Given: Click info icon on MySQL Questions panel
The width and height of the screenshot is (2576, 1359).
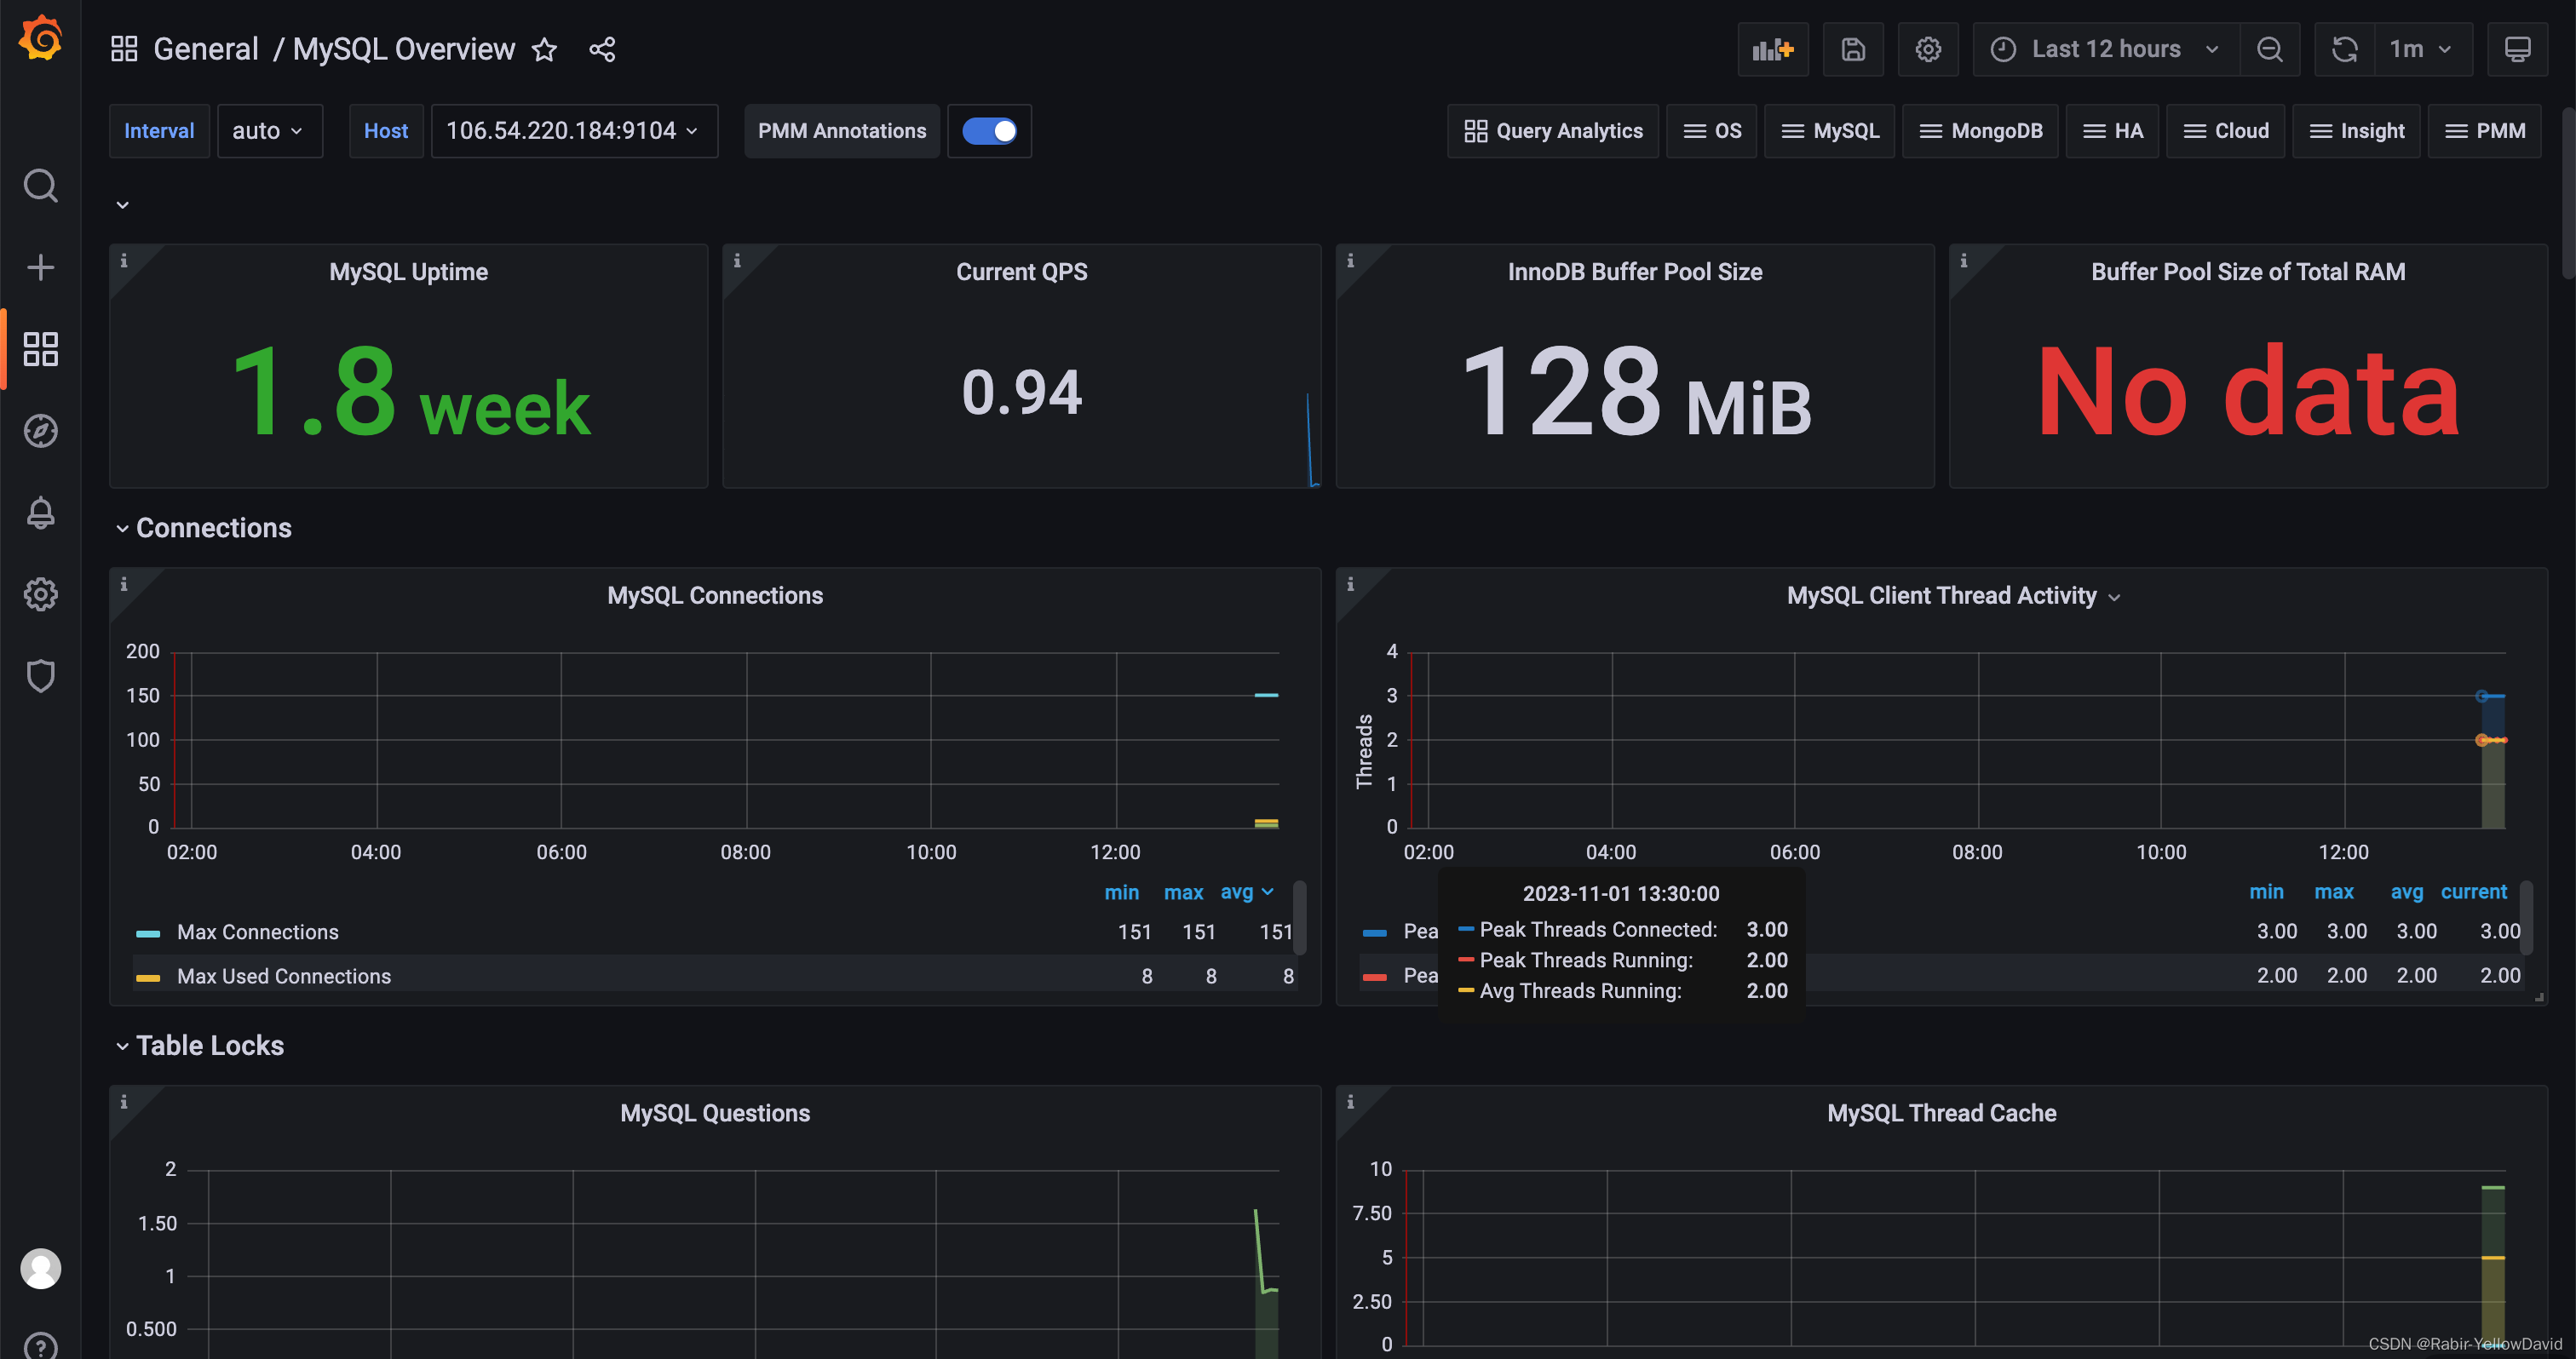Looking at the screenshot, I should click(x=124, y=1102).
